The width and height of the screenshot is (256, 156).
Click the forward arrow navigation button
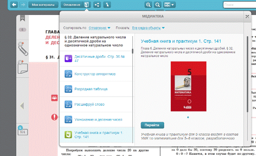pos(23,5)
